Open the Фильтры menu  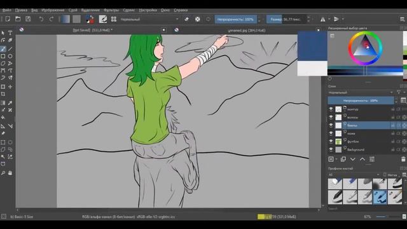click(x=111, y=10)
